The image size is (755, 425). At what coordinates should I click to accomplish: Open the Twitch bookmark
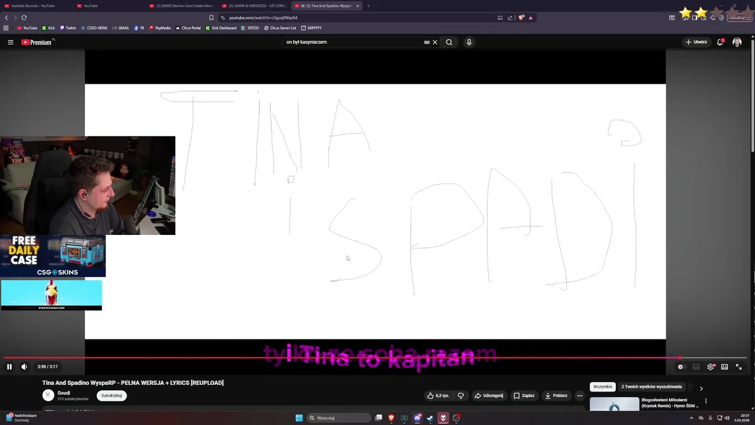coord(68,28)
